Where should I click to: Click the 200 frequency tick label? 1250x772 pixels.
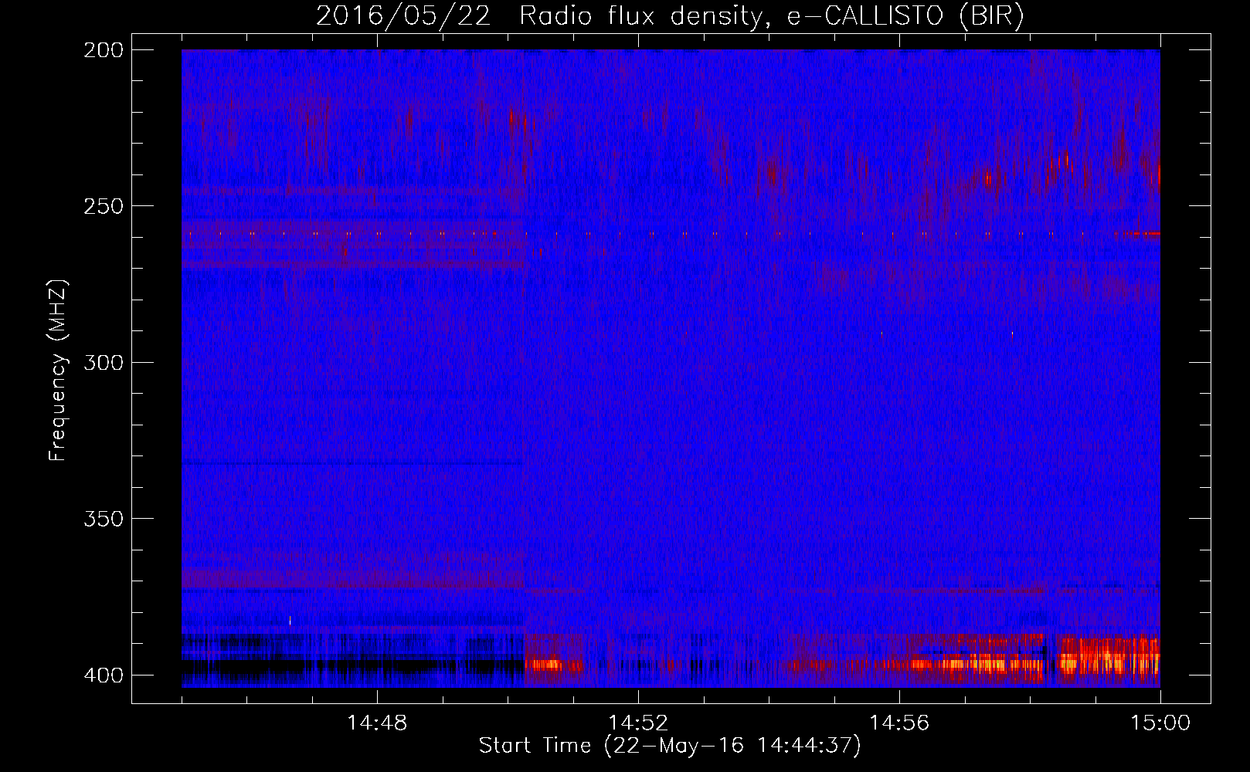[x=104, y=50]
